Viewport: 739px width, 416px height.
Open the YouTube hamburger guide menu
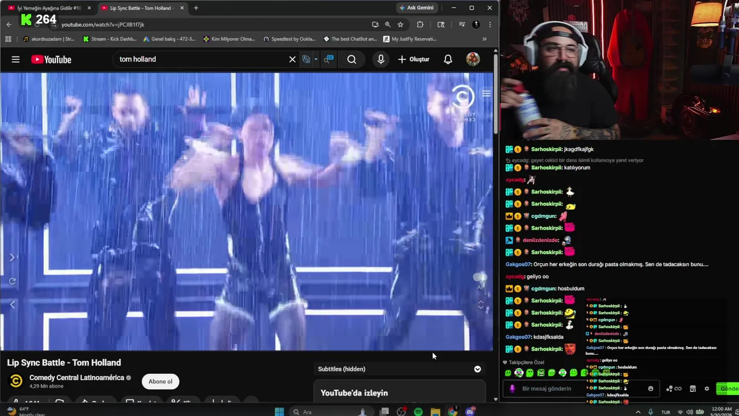point(16,59)
